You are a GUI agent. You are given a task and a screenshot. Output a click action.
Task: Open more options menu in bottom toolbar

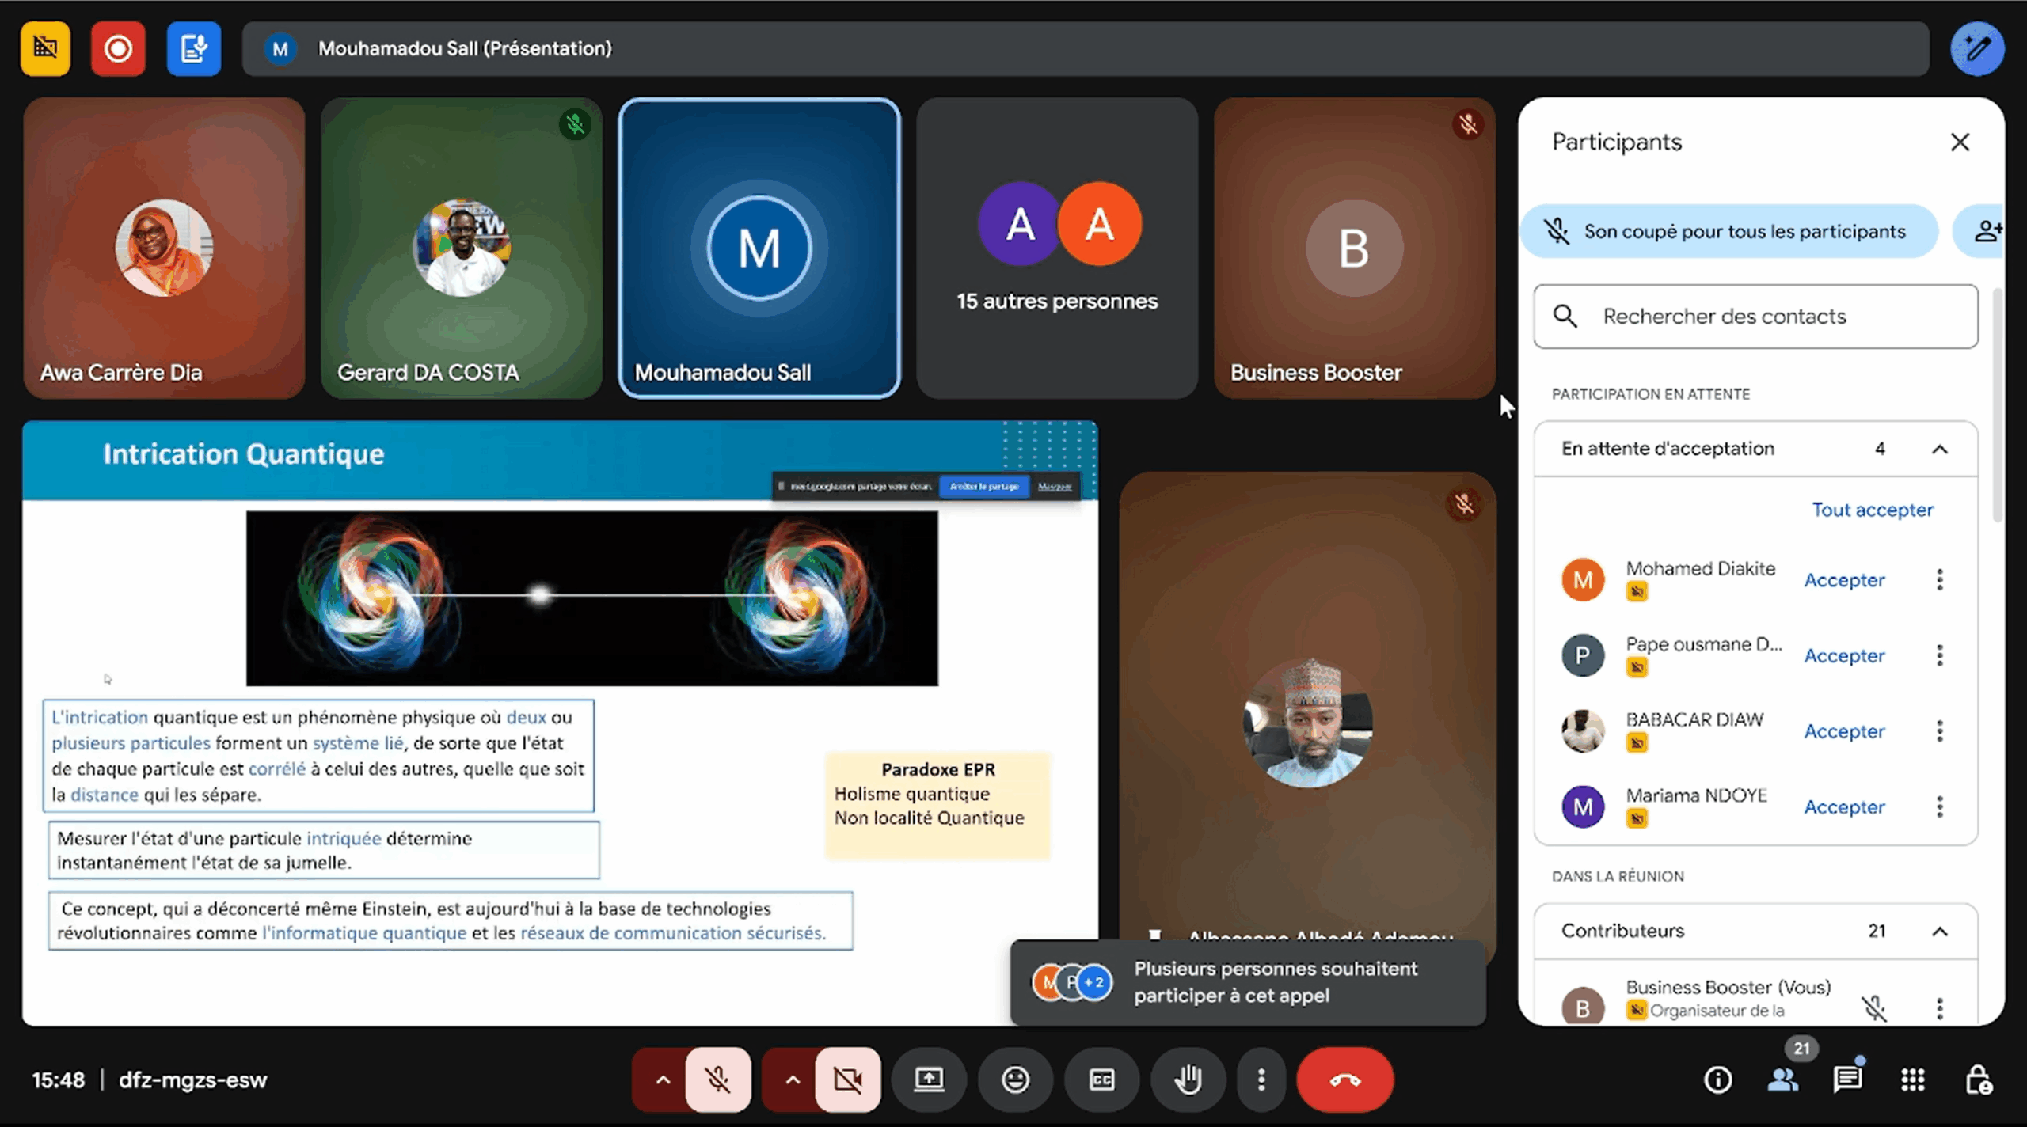1261,1080
